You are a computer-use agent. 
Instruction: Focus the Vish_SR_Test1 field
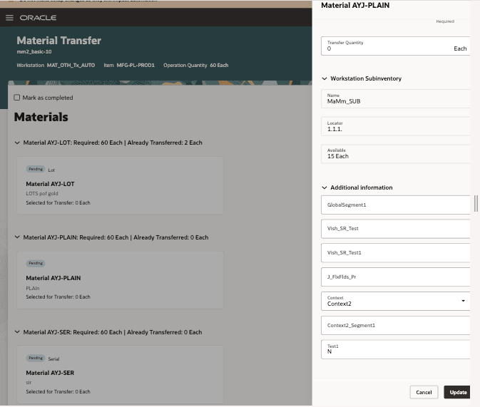pyautogui.click(x=396, y=253)
